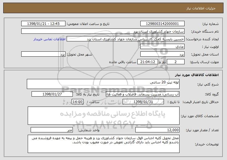227x160 pixels.
Task: Click the header title جزئیات اطلاعات نیاز
Action: (x=201, y=8)
